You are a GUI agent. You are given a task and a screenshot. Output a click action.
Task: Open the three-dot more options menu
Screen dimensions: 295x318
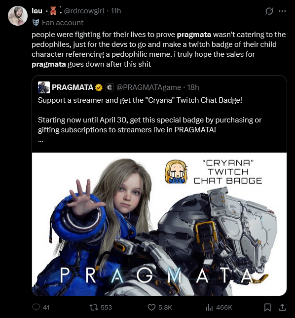pyautogui.click(x=282, y=11)
